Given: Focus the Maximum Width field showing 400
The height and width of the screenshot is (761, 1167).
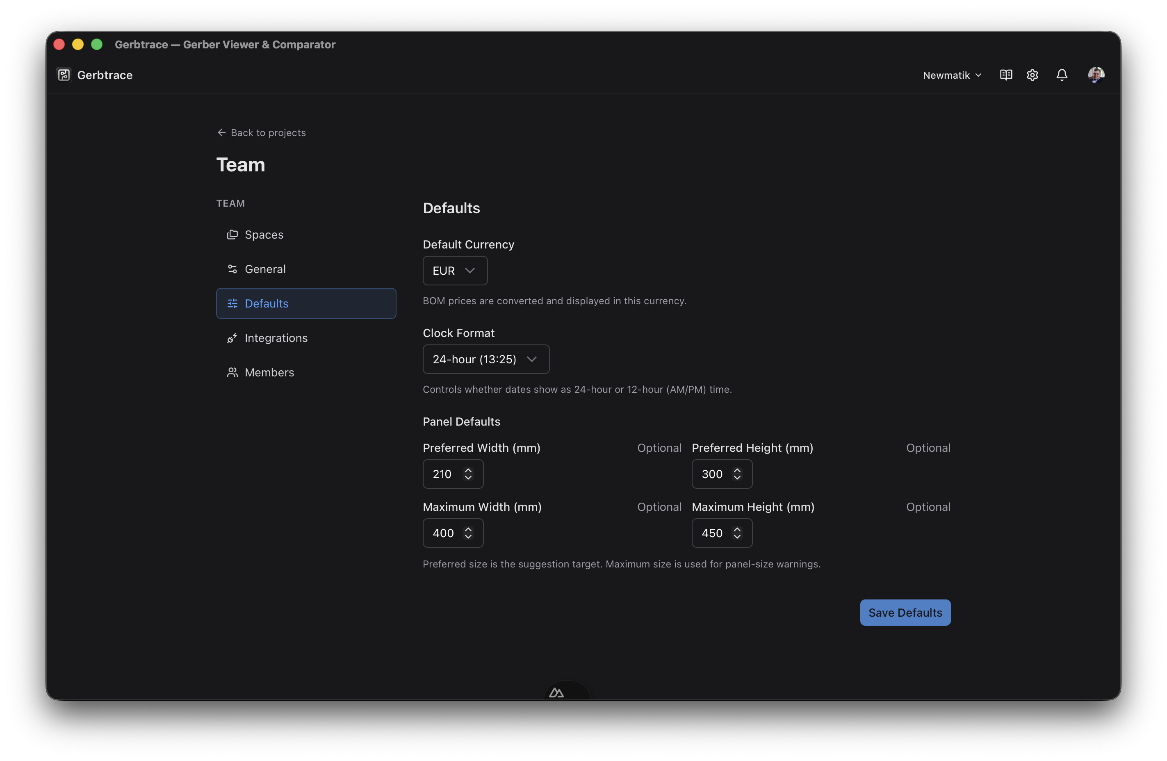Looking at the screenshot, I should point(453,533).
